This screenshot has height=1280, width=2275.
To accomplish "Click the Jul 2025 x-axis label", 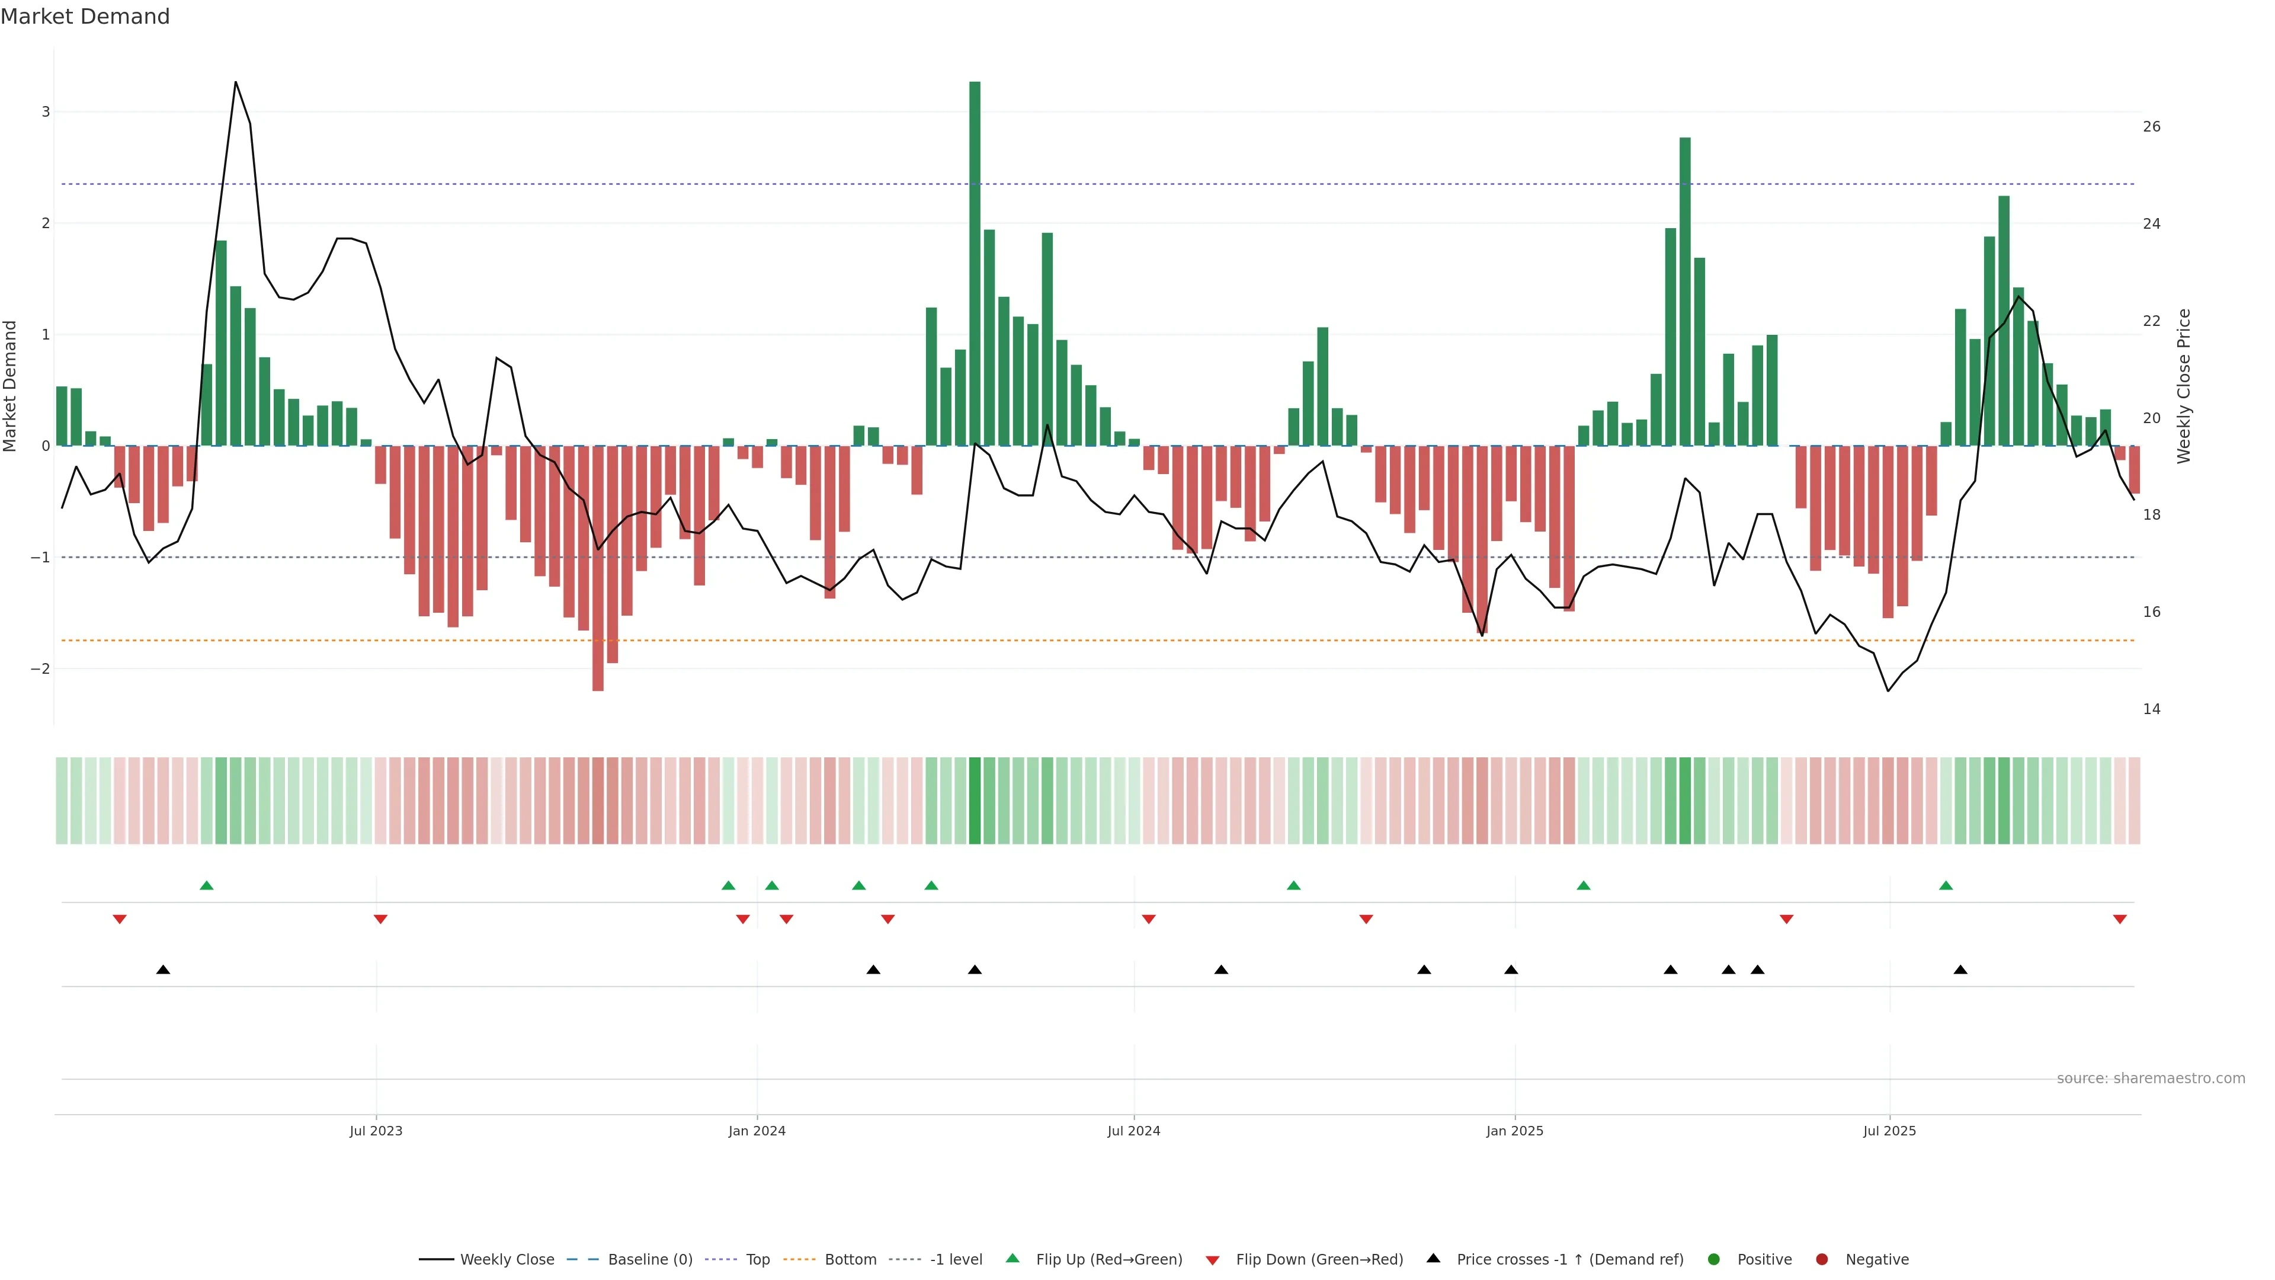I will click(1889, 1131).
